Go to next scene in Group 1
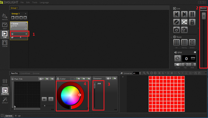208x118 pixels. click(x=25, y=18)
